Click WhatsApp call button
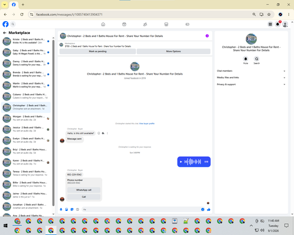The image size is (294, 235). (x=83, y=190)
